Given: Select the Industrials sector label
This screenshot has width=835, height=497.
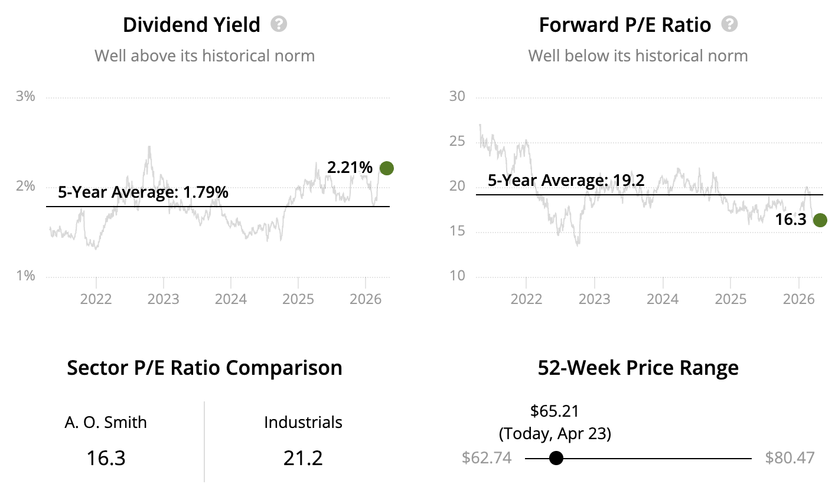Looking at the screenshot, I should (303, 422).
